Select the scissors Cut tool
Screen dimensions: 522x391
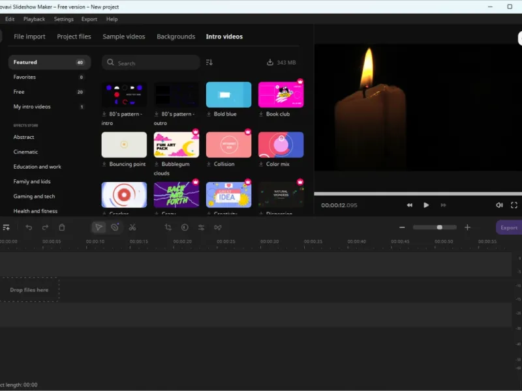tap(132, 227)
